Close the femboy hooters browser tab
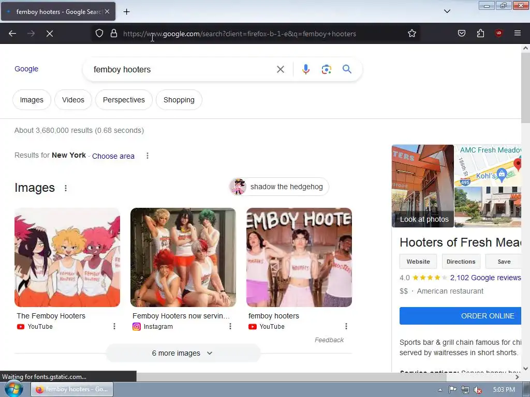 [107, 11]
